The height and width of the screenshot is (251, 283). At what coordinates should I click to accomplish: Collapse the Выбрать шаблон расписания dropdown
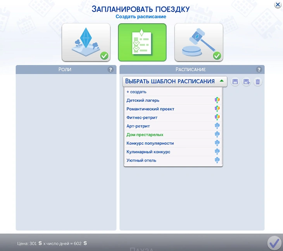click(x=221, y=81)
